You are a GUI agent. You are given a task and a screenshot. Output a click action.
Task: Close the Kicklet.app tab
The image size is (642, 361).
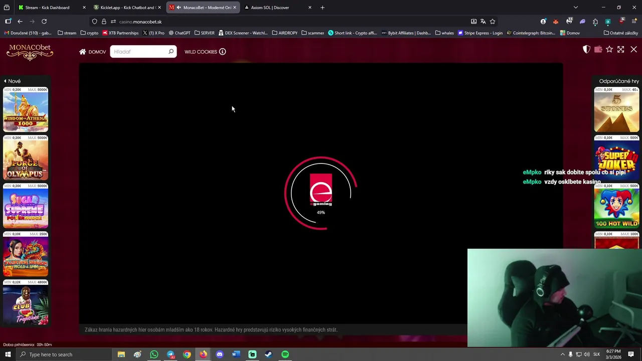[159, 8]
